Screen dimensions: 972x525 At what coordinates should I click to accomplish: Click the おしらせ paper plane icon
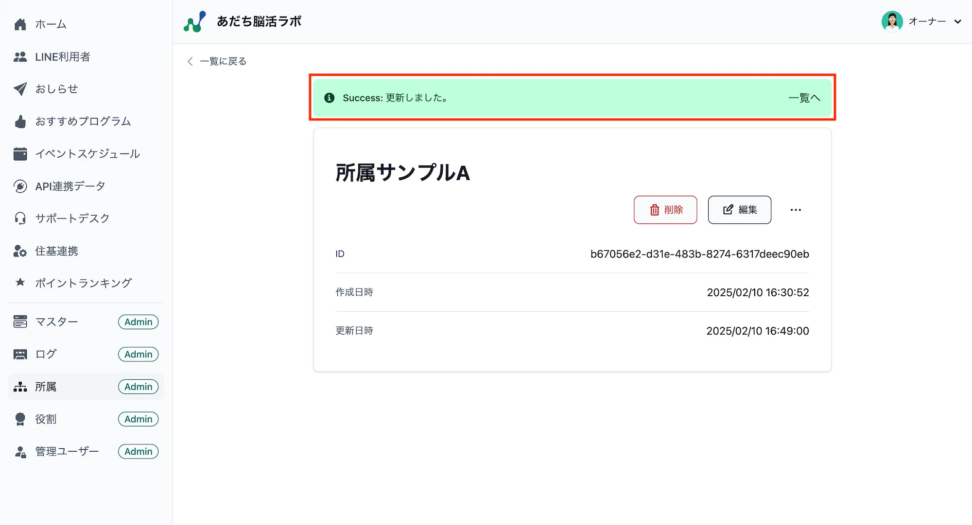20,89
